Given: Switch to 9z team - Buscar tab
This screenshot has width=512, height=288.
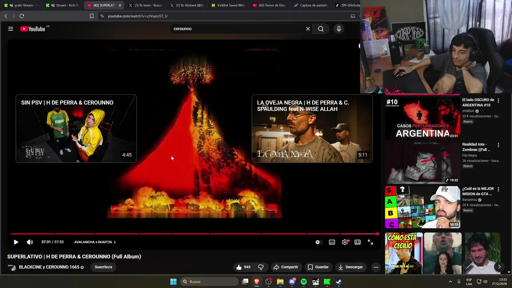Looking at the screenshot, I should (x=146, y=5).
